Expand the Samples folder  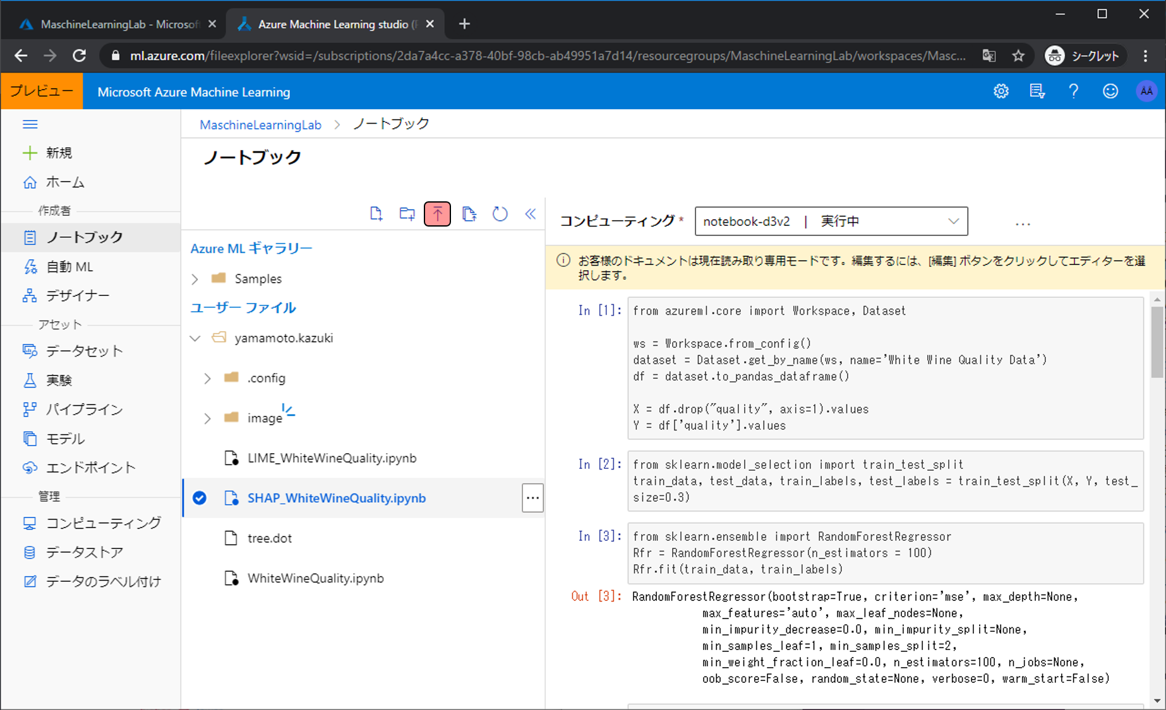tap(195, 279)
